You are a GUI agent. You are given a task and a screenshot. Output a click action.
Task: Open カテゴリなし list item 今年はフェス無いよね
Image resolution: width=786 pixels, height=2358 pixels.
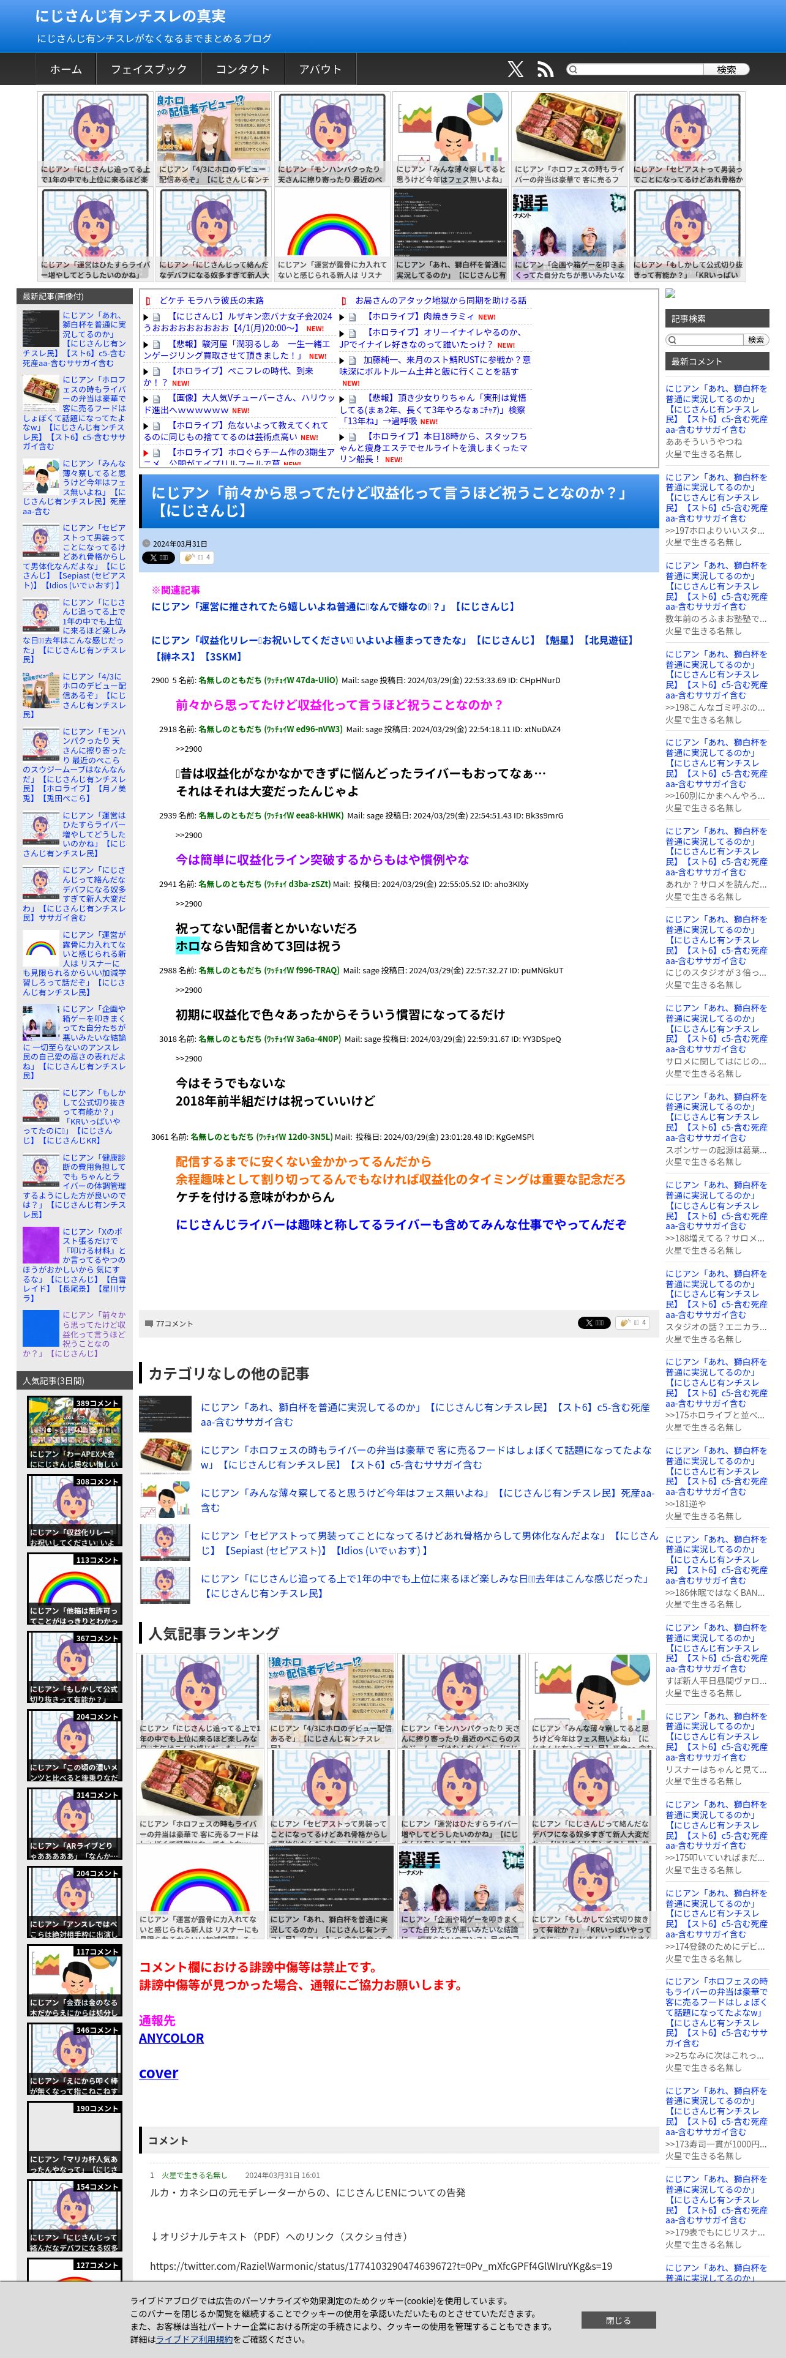tap(427, 1499)
